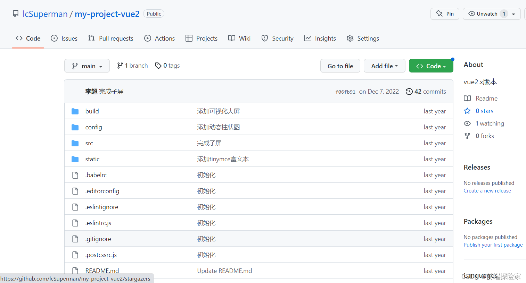Open the Packages heading link
The height and width of the screenshot is (283, 526).
point(478,221)
